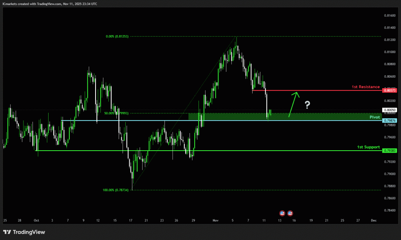Click the light blue 0.79876 price tag
The height and width of the screenshot is (240, 401).
(390, 121)
